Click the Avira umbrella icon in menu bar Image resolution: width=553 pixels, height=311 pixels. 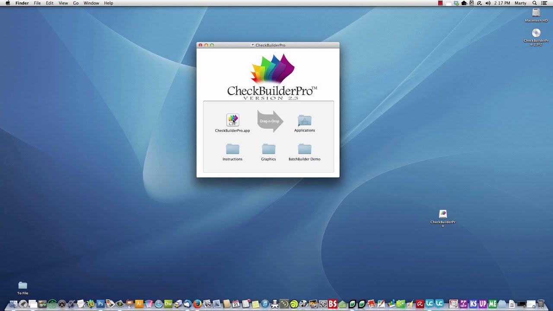[480, 3]
